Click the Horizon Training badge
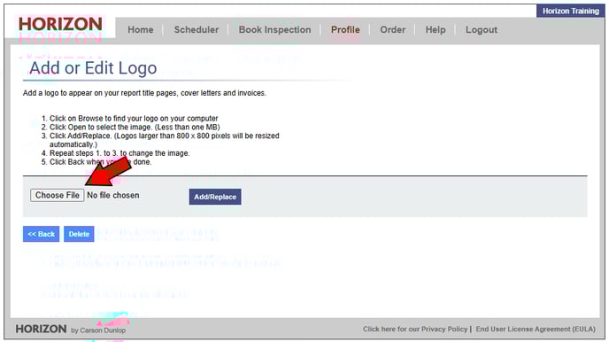Image resolution: width=609 pixels, height=342 pixels. pyautogui.click(x=571, y=11)
